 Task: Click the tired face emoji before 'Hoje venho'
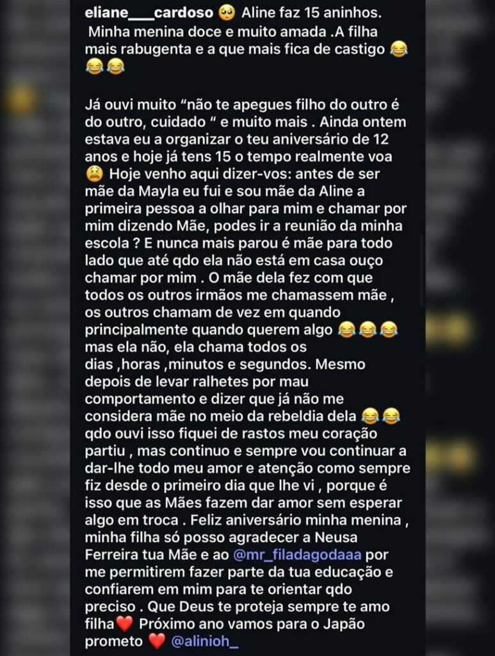coord(95,174)
